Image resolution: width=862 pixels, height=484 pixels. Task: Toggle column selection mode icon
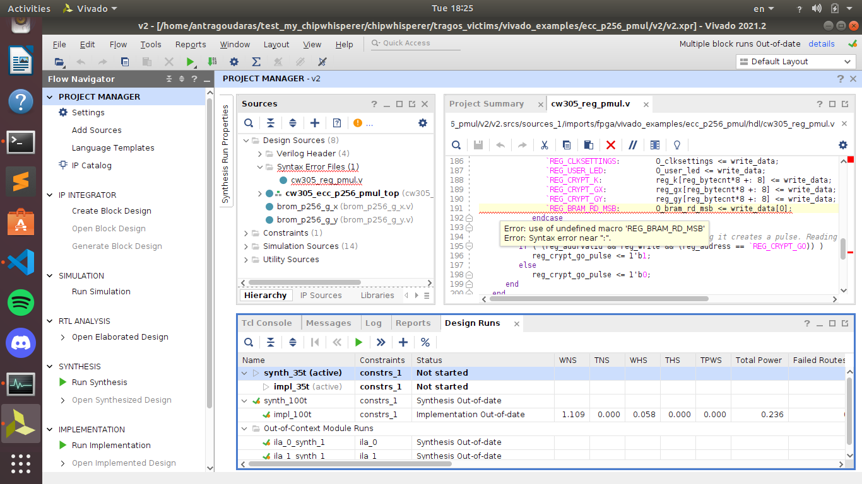coord(655,145)
